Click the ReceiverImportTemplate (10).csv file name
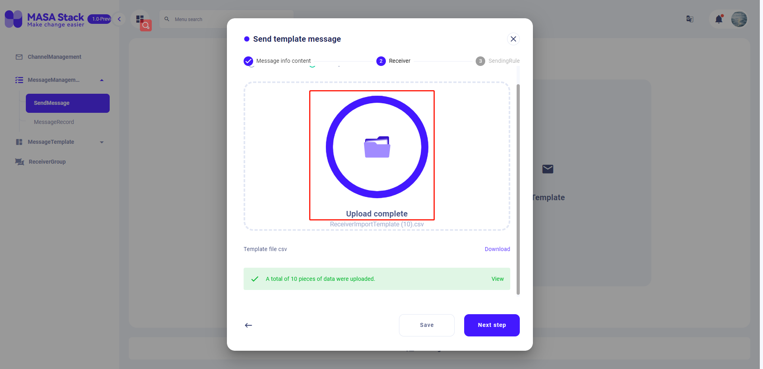763x369 pixels. 377,224
